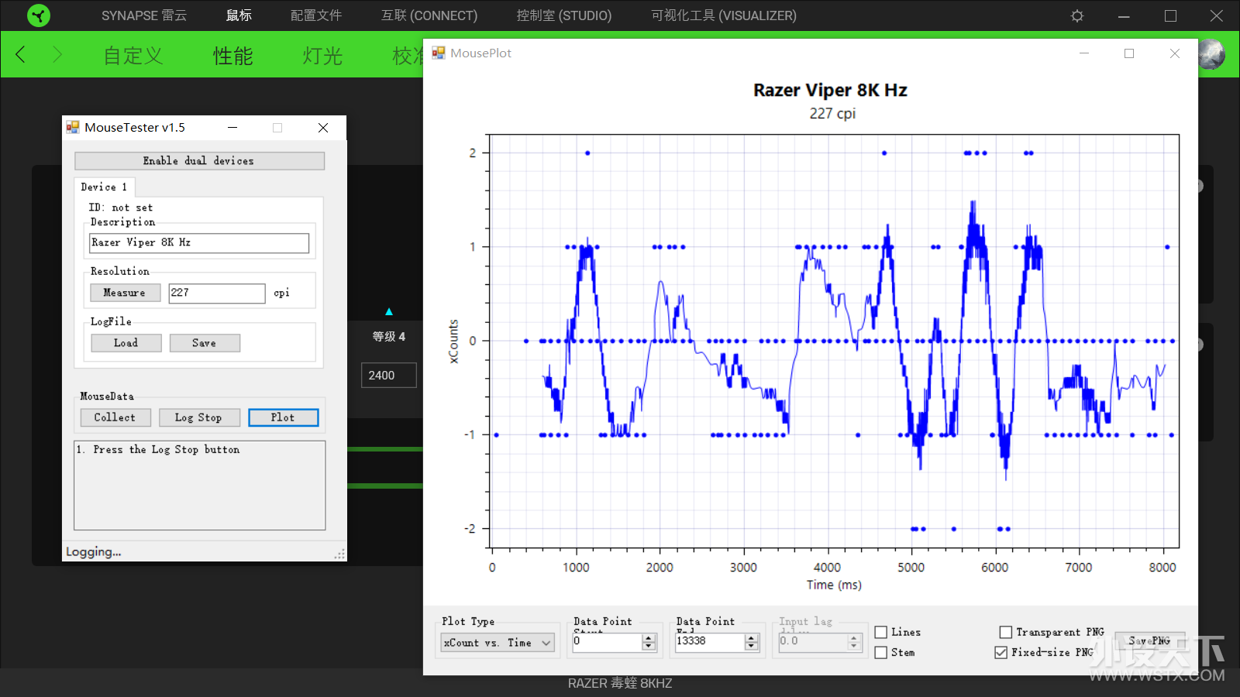Open the 互联 (CONNECT) tab

(429, 15)
